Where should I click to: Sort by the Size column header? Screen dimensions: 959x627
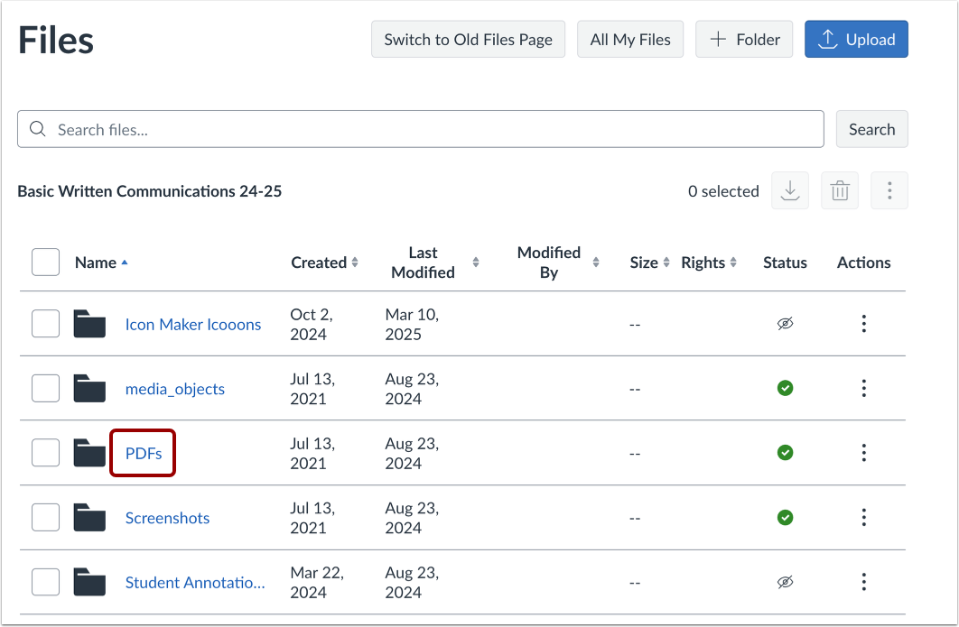[649, 263]
